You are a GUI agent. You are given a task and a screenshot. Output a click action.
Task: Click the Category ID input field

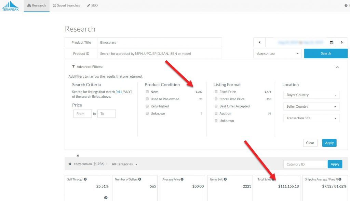click(x=305, y=164)
